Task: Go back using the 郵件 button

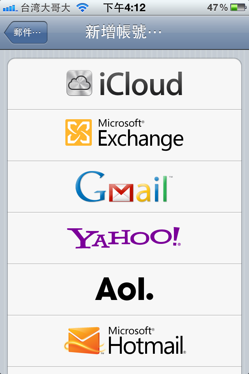Action: pyautogui.click(x=26, y=32)
